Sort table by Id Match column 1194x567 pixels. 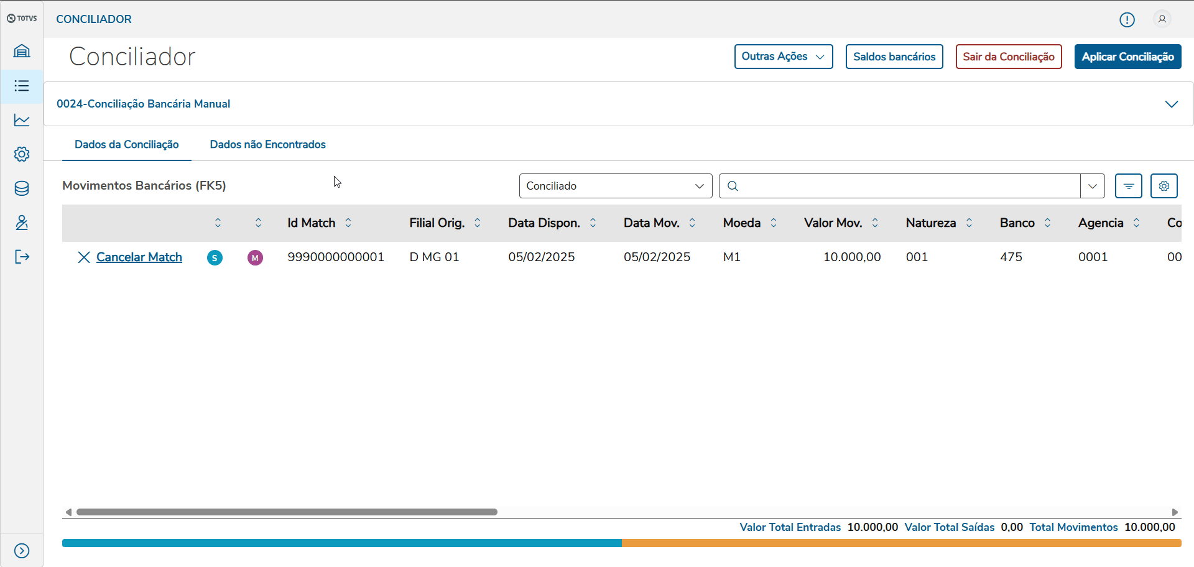click(348, 223)
